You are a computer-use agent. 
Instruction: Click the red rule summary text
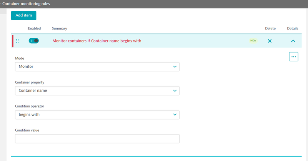click(97, 41)
